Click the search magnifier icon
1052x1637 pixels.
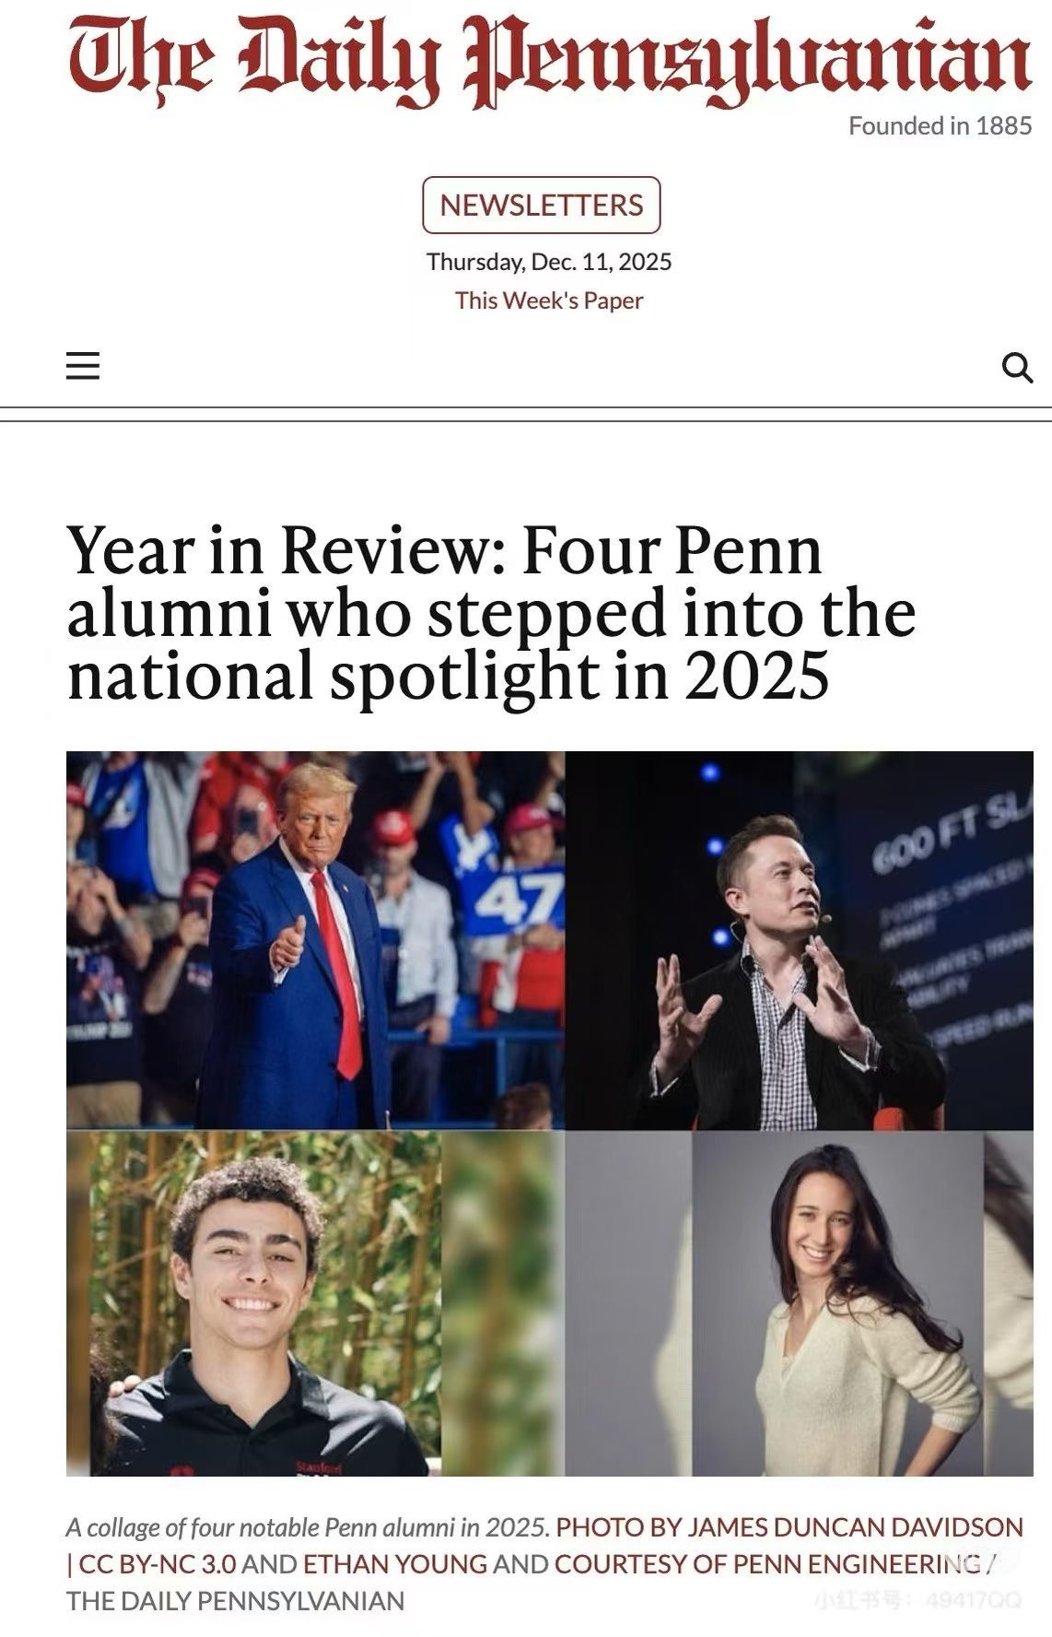[1017, 368]
